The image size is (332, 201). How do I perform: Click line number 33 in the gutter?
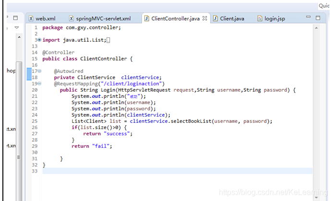[x=35, y=171]
